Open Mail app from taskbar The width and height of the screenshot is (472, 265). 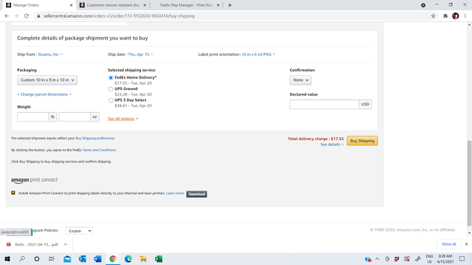68,259
